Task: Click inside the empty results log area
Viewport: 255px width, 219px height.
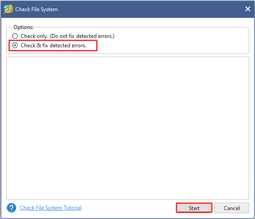Action: pos(127,128)
